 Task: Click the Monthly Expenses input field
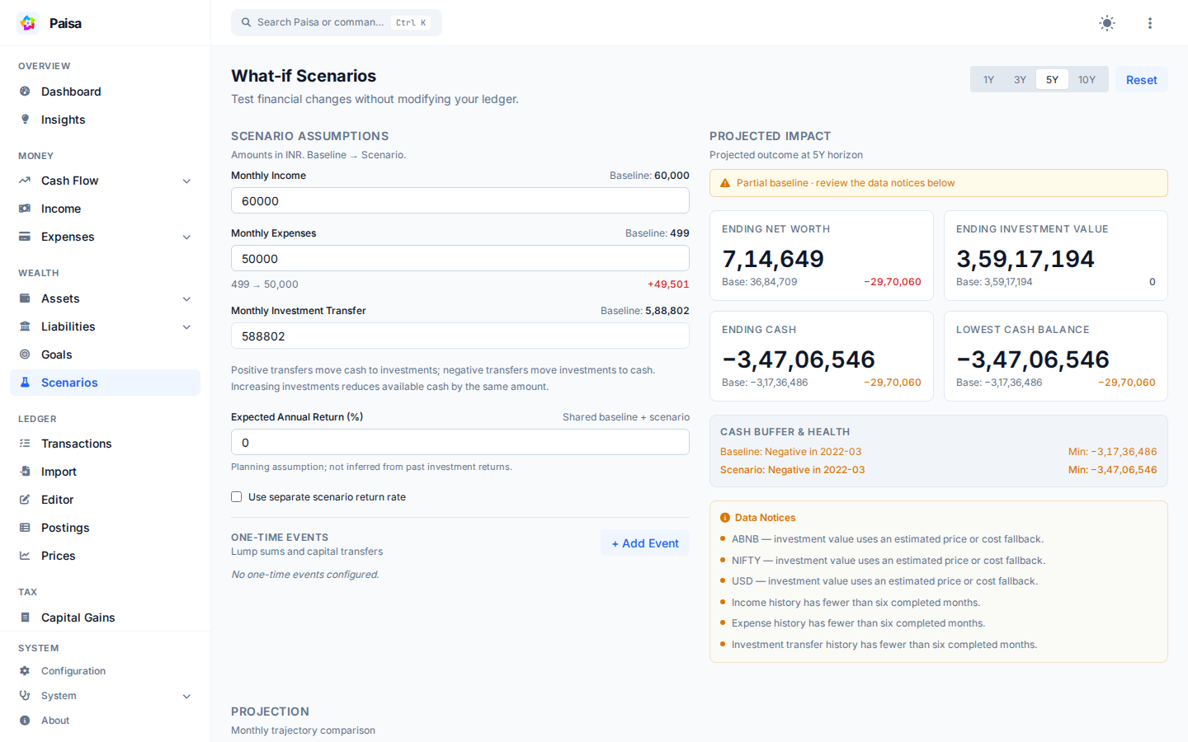[x=460, y=258]
